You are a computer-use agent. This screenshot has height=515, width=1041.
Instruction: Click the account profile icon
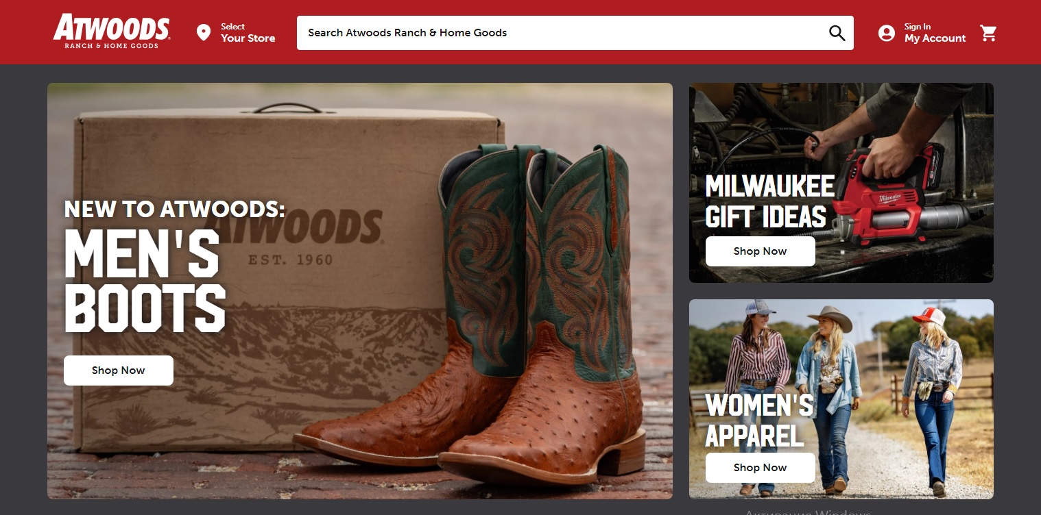[x=887, y=33]
